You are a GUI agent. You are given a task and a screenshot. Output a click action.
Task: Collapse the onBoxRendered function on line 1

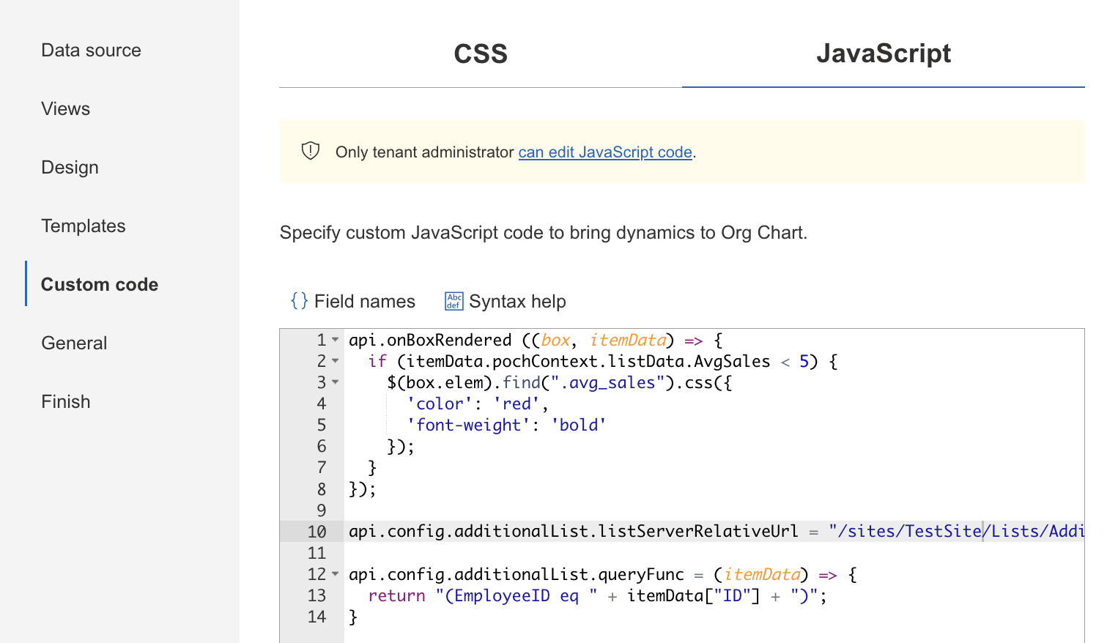[334, 341]
